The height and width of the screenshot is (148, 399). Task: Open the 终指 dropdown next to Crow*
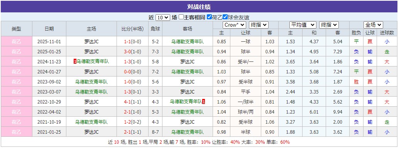[x=259, y=25]
